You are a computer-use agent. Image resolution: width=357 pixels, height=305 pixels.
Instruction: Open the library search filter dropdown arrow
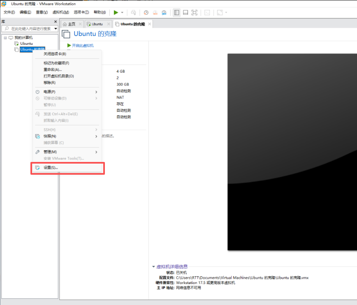[56, 29]
